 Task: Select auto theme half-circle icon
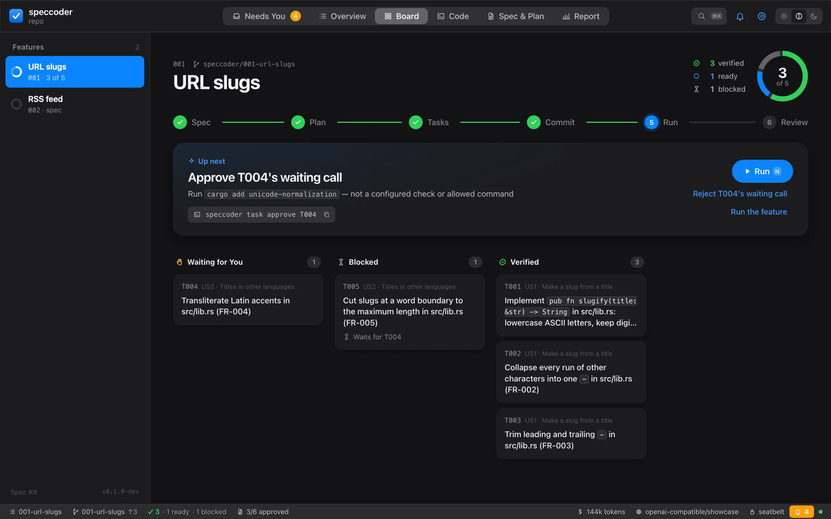pyautogui.click(x=799, y=16)
